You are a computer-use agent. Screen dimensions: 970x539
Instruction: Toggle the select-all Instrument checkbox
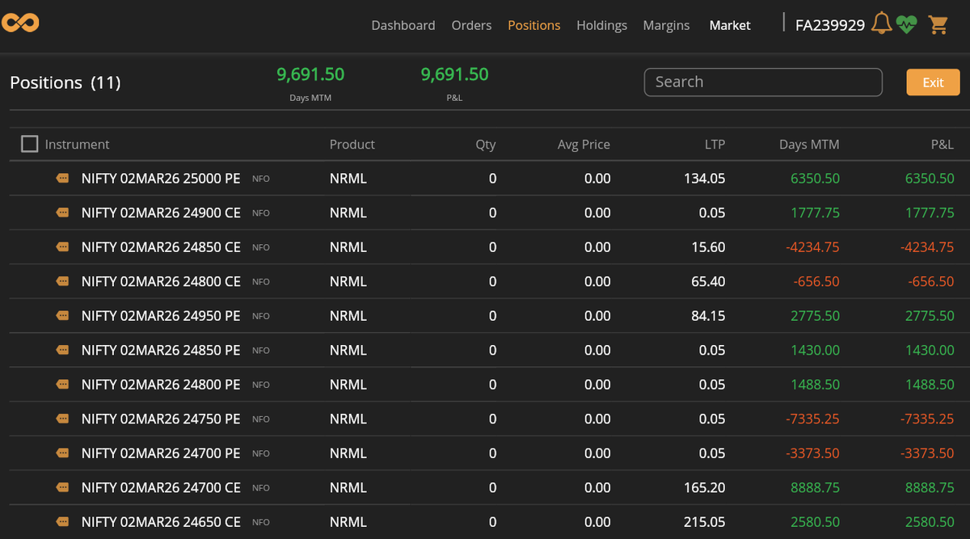tap(30, 144)
